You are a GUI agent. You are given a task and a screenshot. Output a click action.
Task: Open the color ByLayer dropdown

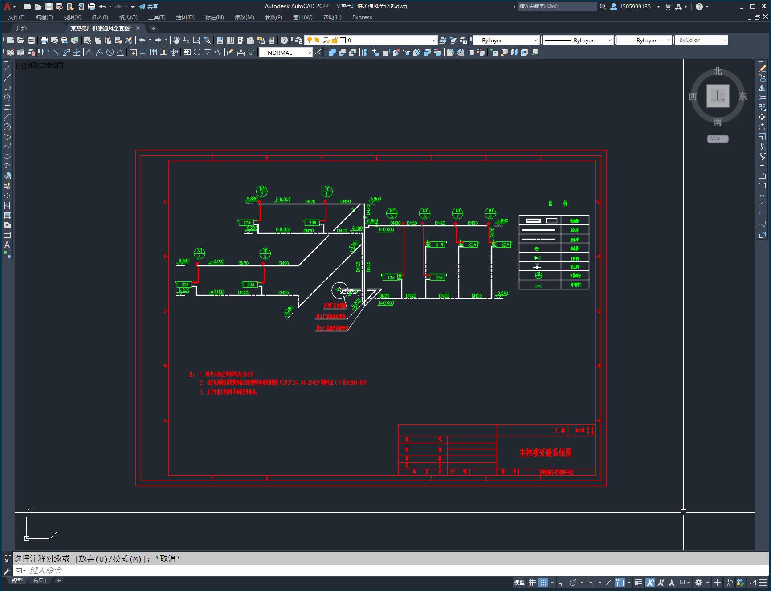tap(506, 40)
